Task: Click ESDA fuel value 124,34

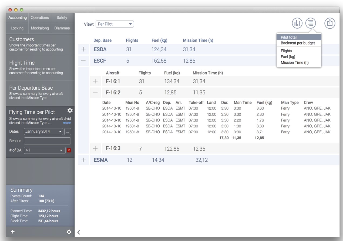Action: [159, 49]
